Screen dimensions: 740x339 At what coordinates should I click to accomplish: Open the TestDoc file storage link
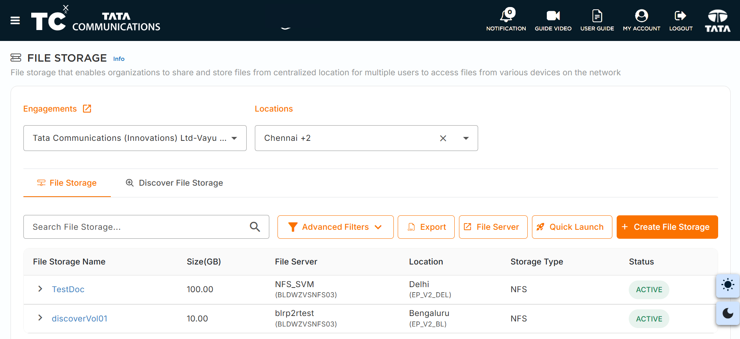[68, 289]
